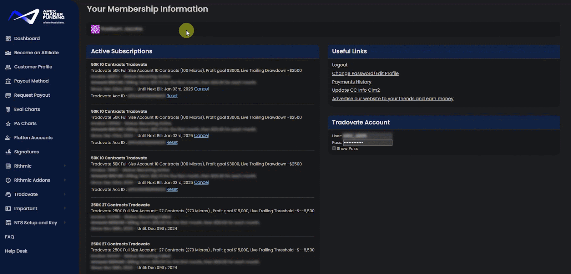571x274 pixels.
Task: Open the Help Desk page
Action: [x=16, y=251]
